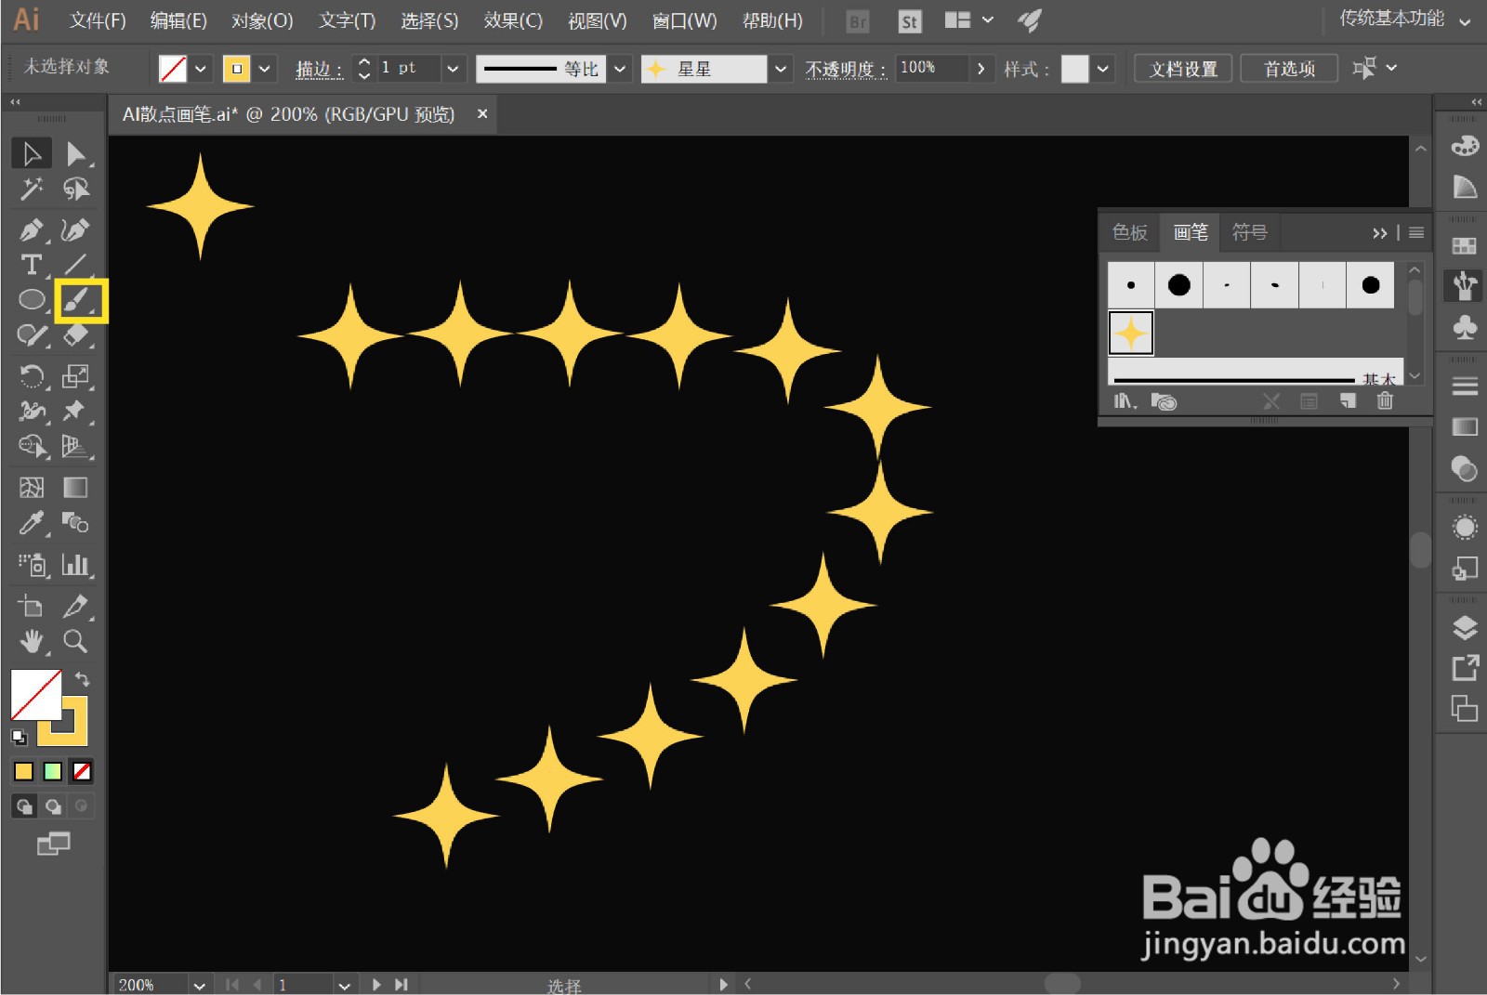Reset default fill and stroke
Viewport: 1487px width, 995px height.
[19, 738]
